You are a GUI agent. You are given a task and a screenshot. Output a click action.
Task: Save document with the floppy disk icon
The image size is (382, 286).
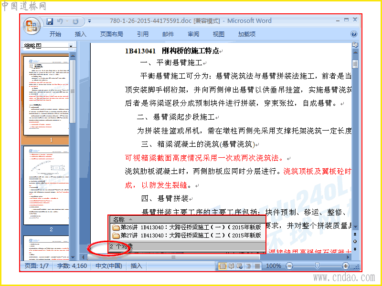(50, 21)
